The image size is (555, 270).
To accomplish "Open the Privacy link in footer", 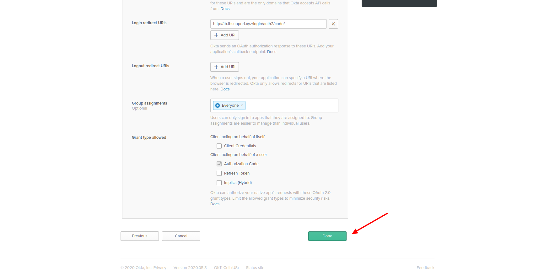I will pos(160,268).
